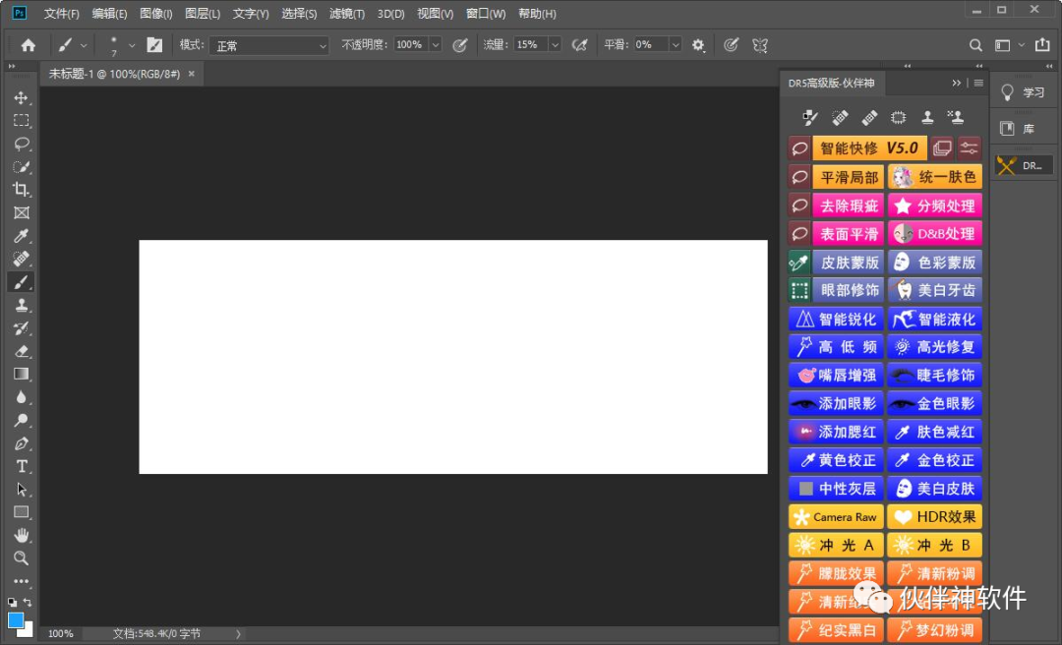Select the Brush tool in toolbar
This screenshot has height=645, width=1062.
coord(21,282)
